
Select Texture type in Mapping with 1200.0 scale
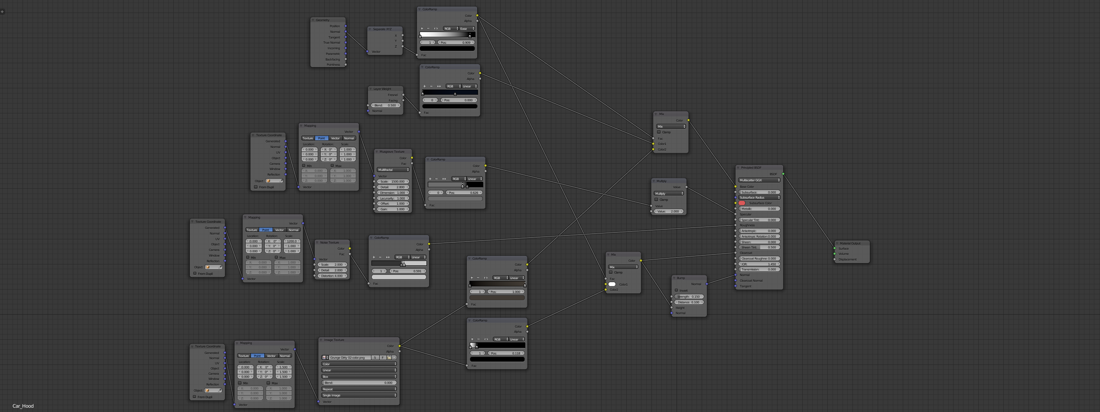pos(252,230)
